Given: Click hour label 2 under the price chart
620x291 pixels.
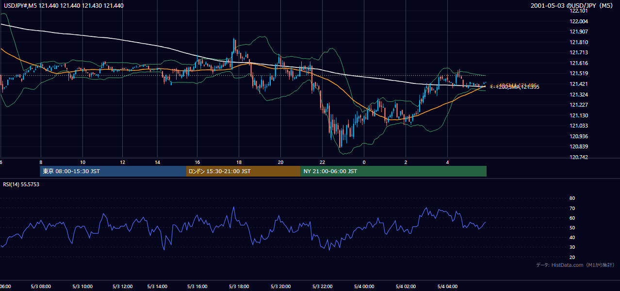Looking at the screenshot, I should click(x=406, y=162).
